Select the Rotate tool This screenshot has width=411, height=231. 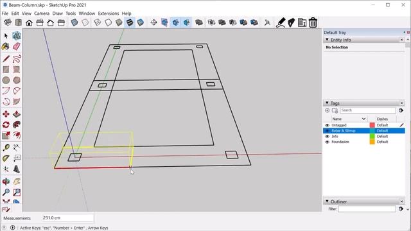tap(6, 124)
